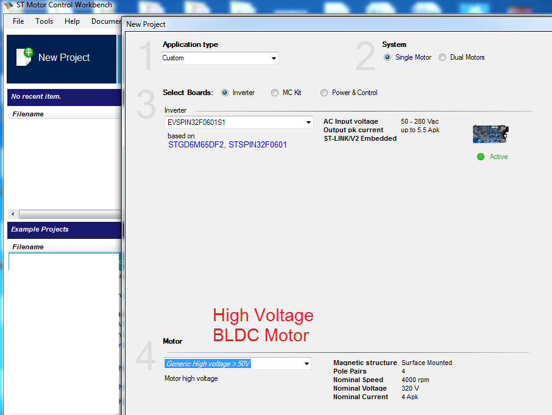Click the 4000 rpm nominal speed value
This screenshot has height=415, width=552.
point(416,380)
